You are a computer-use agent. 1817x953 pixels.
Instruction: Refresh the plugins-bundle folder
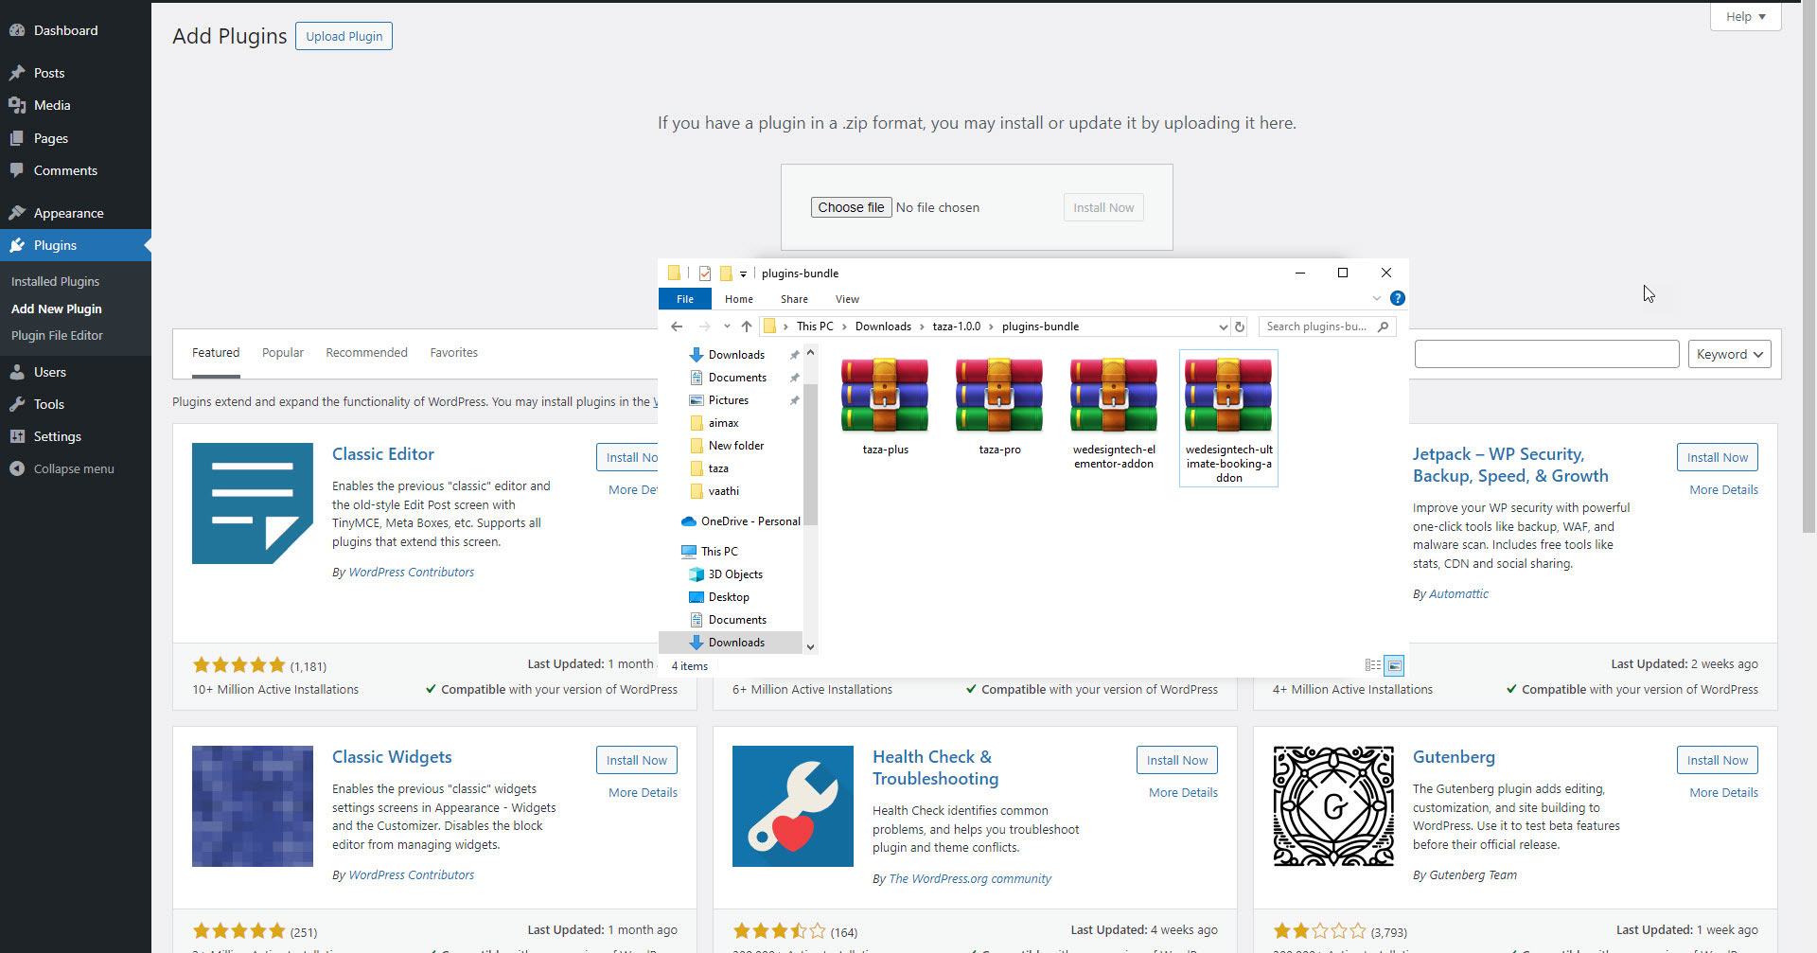[x=1240, y=326]
